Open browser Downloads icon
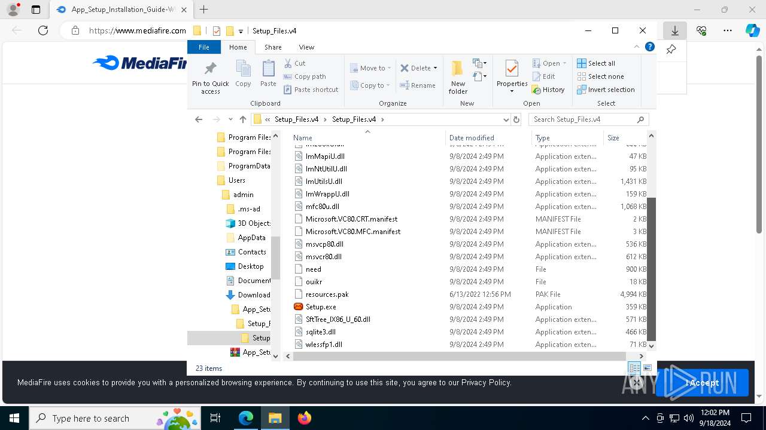The width and height of the screenshot is (766, 430). click(x=674, y=30)
